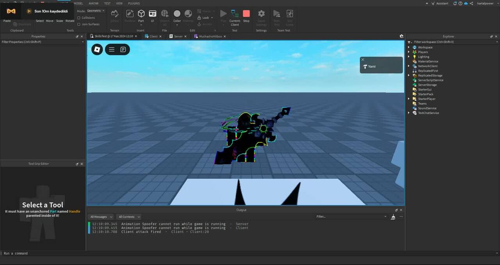500x265 pixels.
Task: Expand the Players tree node
Action: (x=409, y=52)
